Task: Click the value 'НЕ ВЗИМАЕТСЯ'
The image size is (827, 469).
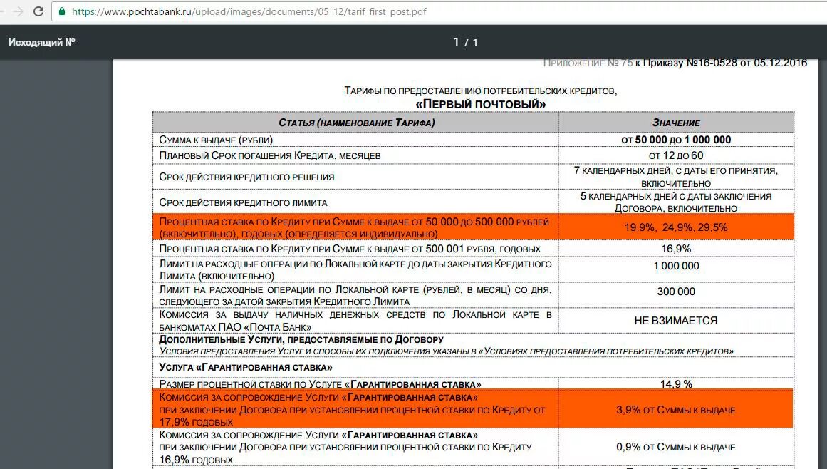Action: point(676,321)
